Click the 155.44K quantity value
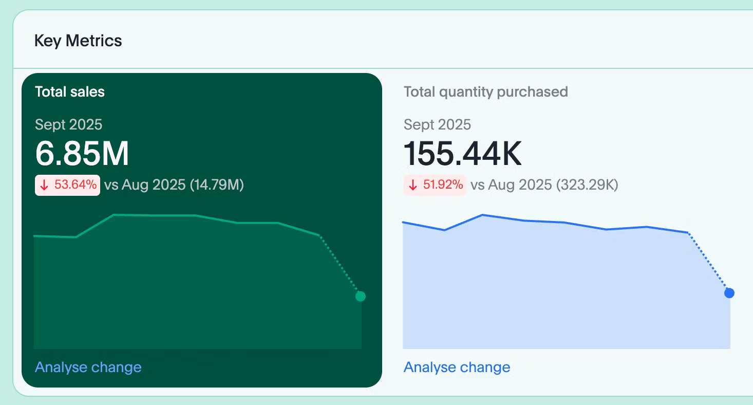This screenshot has height=405, width=753. (462, 154)
